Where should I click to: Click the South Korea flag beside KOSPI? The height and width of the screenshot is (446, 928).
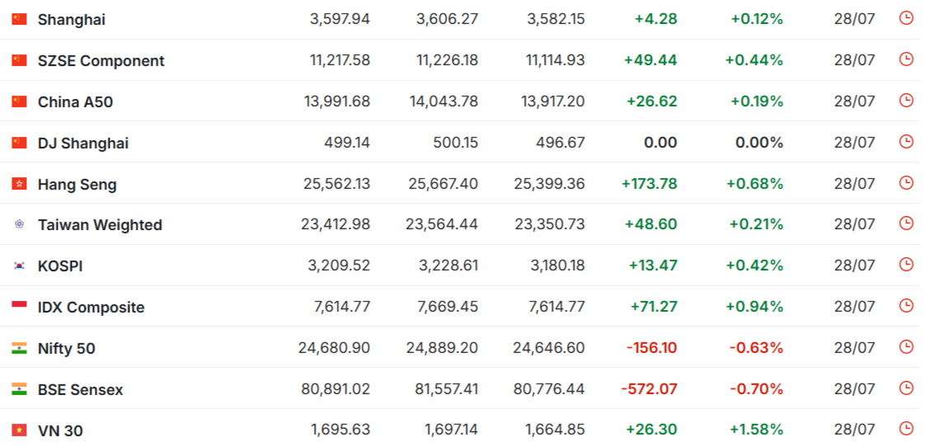20,266
